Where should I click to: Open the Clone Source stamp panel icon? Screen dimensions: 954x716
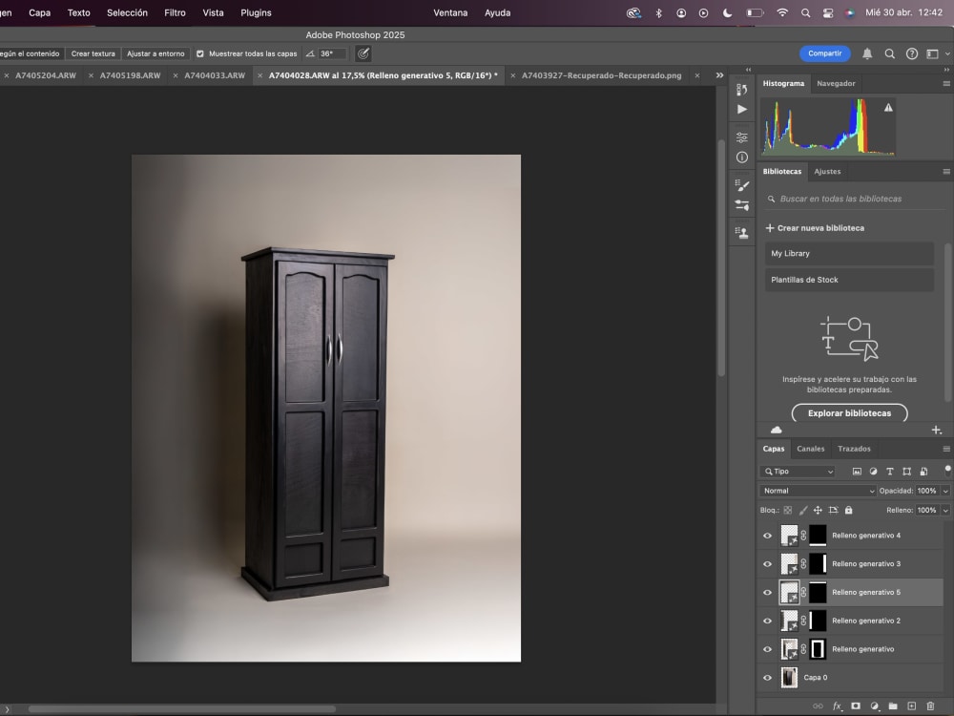click(x=741, y=232)
